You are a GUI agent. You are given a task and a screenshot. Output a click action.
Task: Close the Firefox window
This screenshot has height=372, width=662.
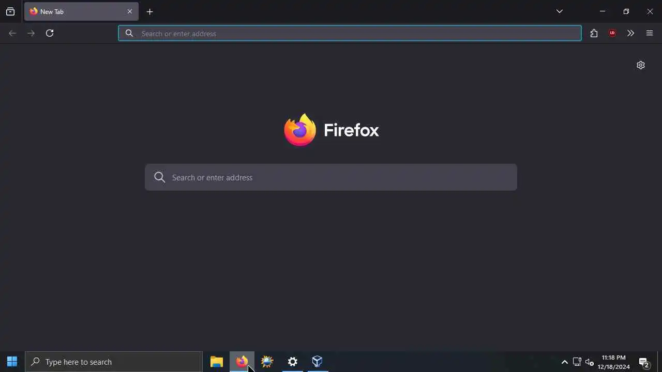click(x=650, y=11)
